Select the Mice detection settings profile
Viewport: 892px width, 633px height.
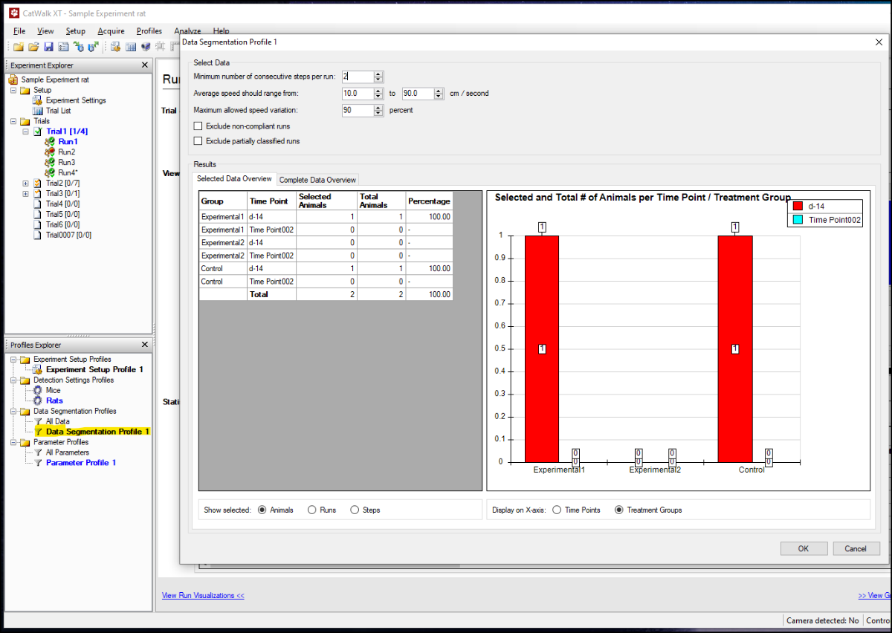coord(53,390)
